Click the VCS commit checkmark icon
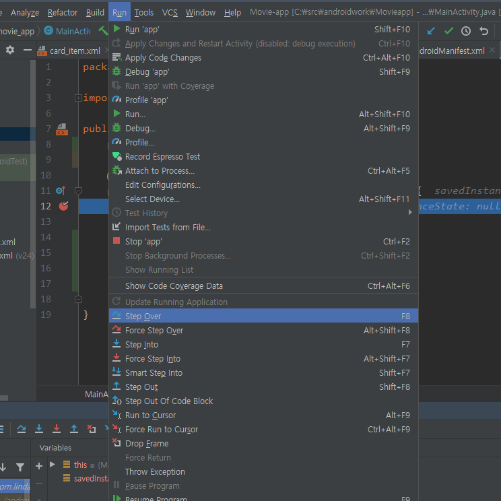This screenshot has height=501, width=501. [x=449, y=31]
